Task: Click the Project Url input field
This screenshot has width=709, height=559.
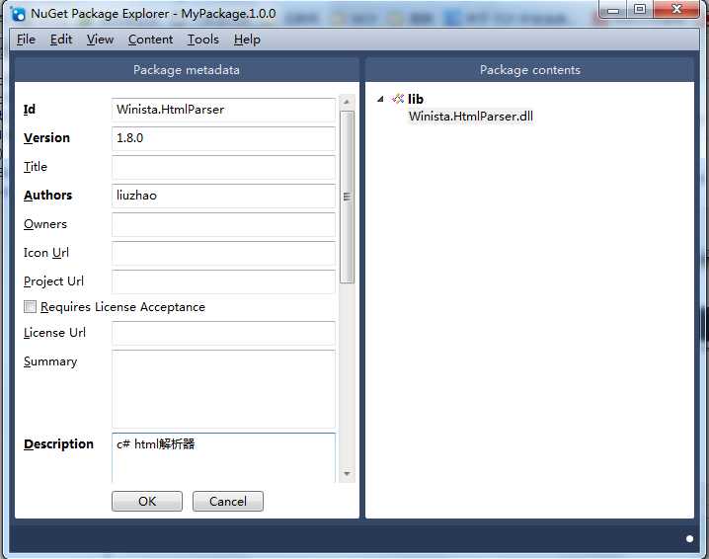Action: 223,281
